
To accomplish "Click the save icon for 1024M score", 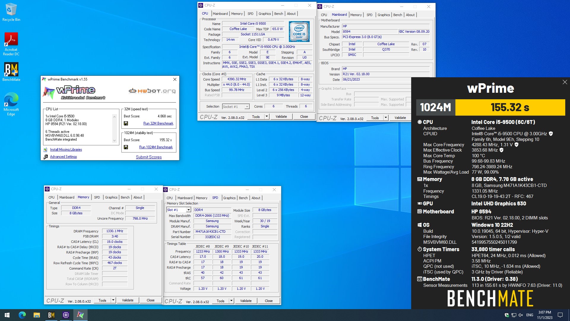I will tap(126, 147).
